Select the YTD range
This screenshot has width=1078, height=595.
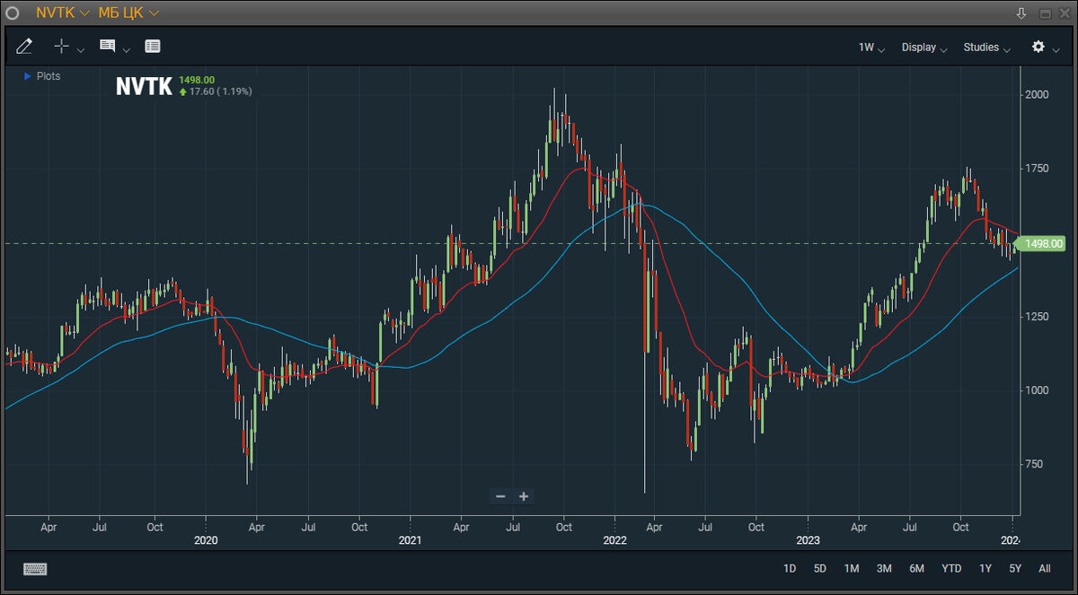(951, 569)
